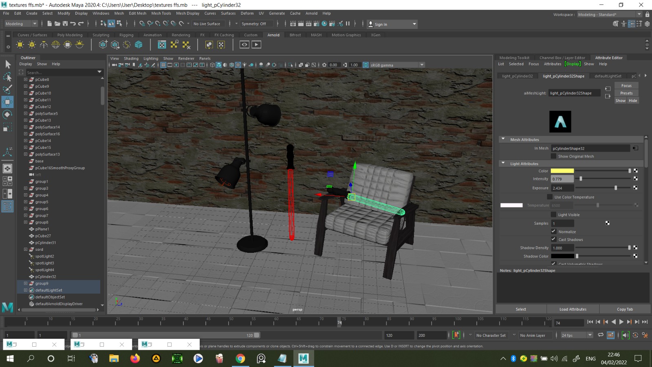Click the isolate select icon in the panel toolbar
Viewport: 652px width, 367px height.
[x=290, y=65]
